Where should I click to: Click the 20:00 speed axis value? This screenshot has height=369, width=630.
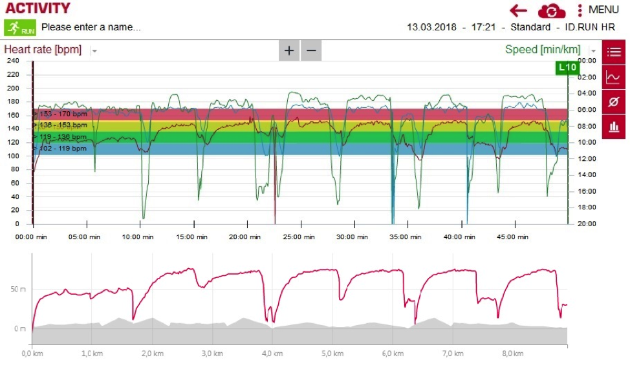(x=587, y=224)
